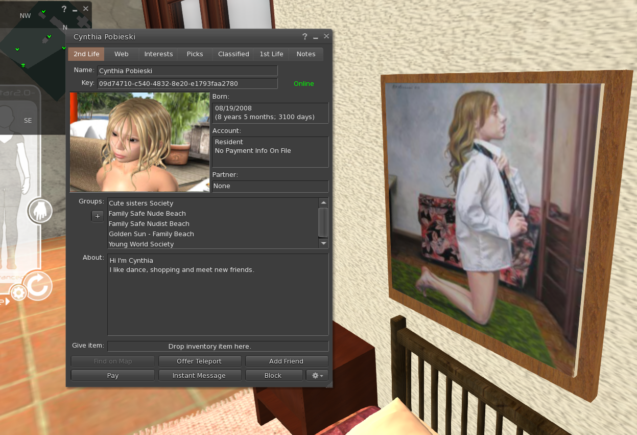Viewport: 637px width, 435px height.
Task: Click the Offer Teleport button
Action: pos(199,361)
